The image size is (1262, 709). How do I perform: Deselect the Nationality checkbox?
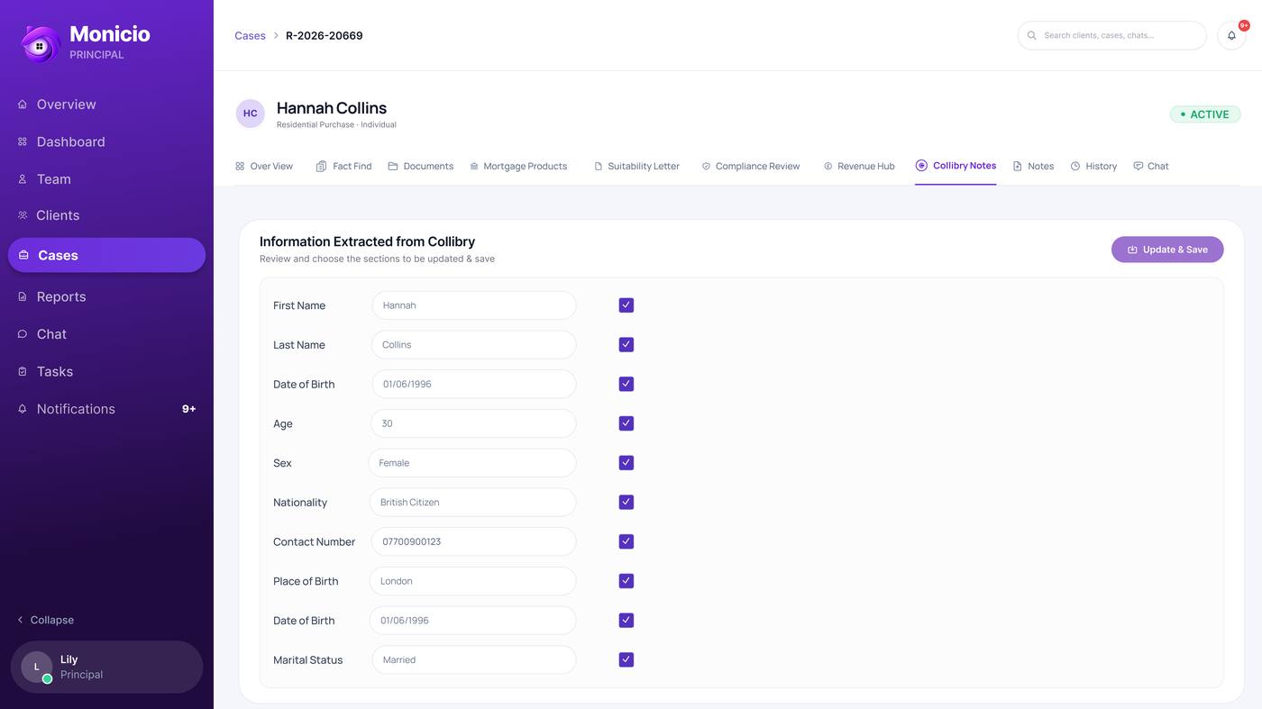click(x=626, y=503)
